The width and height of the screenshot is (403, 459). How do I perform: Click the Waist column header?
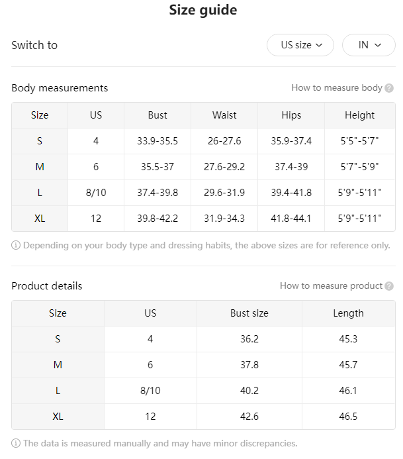[x=224, y=115]
